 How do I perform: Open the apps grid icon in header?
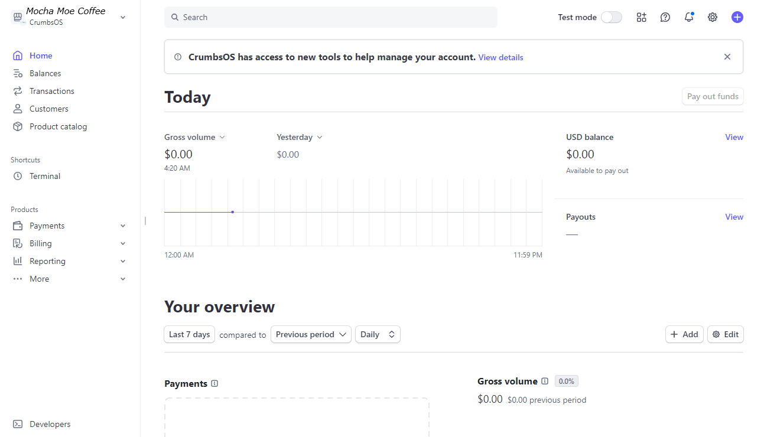[x=641, y=17]
